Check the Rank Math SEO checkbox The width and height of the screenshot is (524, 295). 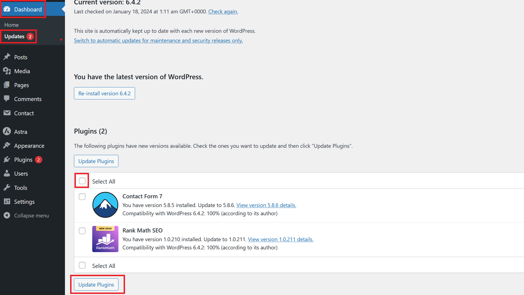tap(82, 231)
